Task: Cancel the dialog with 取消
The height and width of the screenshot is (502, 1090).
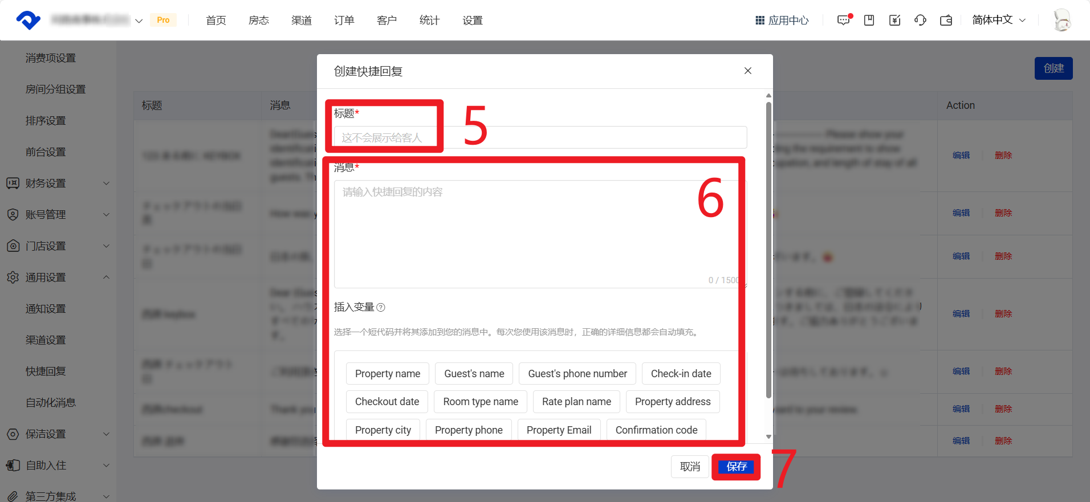Action: tap(690, 467)
